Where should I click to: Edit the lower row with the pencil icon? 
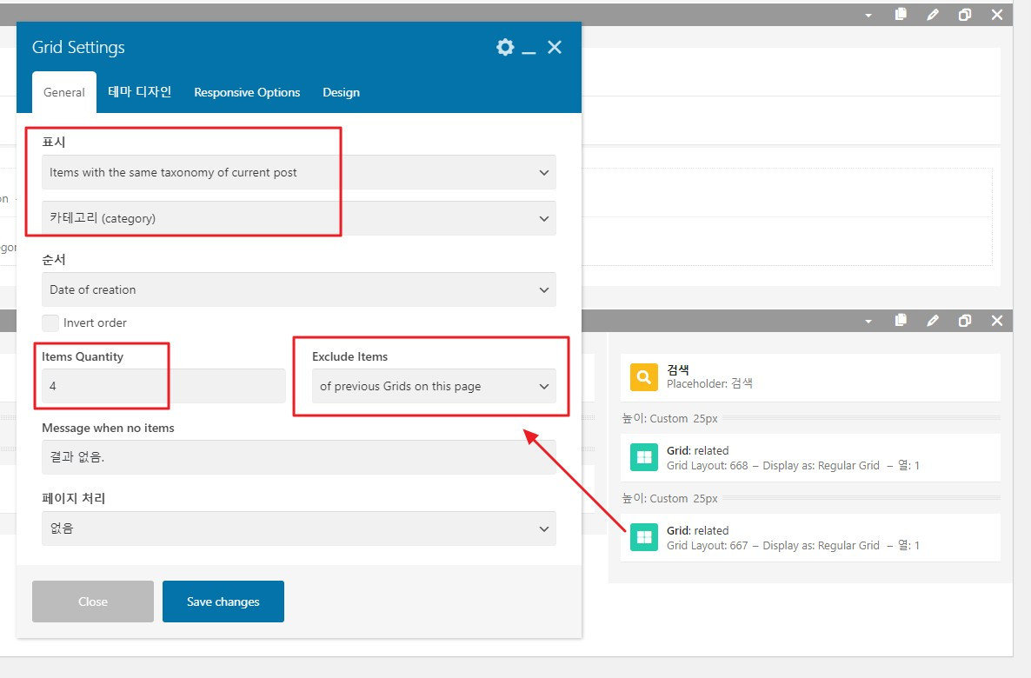(933, 320)
